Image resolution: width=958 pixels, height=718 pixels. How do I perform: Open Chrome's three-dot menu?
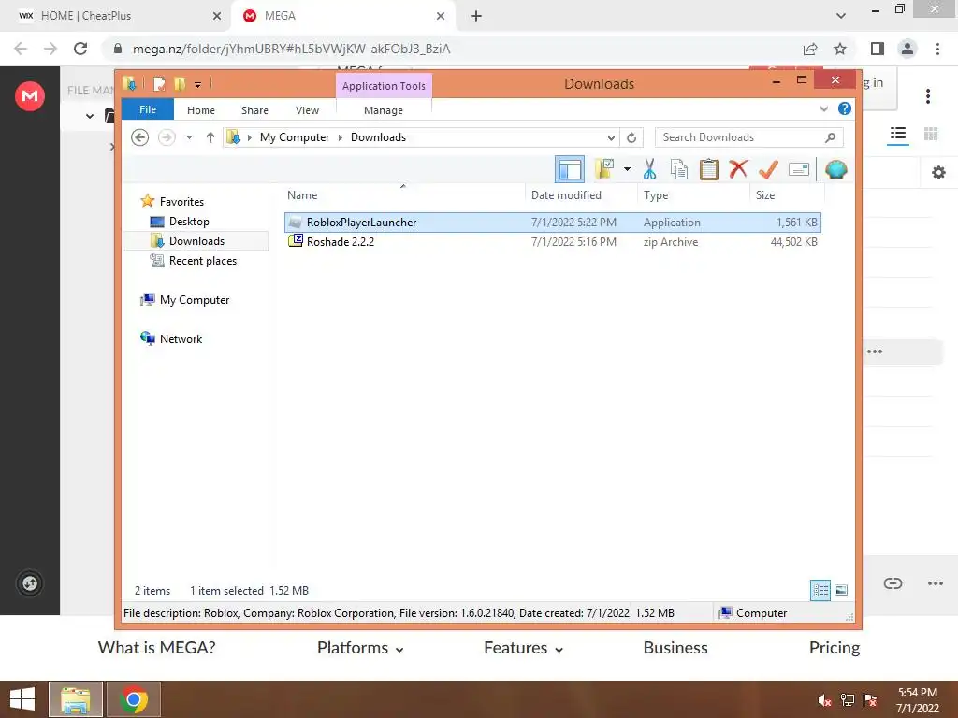pos(937,49)
